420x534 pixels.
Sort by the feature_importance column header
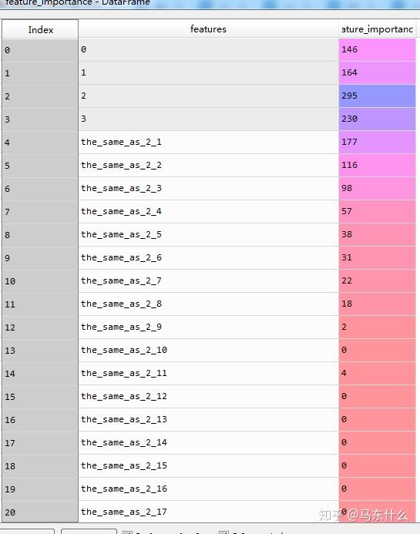coord(377,29)
